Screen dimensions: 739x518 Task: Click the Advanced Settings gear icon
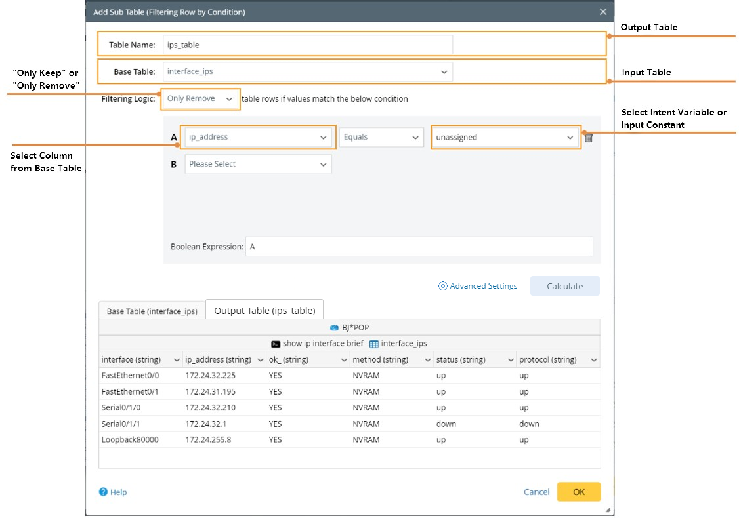(443, 286)
